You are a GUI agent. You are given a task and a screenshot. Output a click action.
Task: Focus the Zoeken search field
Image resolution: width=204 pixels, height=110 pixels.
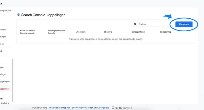tap(152, 24)
